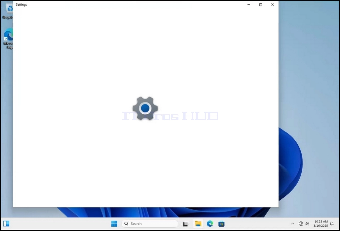Select the Microsoft Edge desktop shortcut

pos(8,39)
